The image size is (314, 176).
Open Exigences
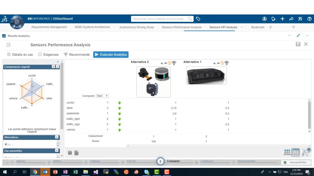[48, 54]
